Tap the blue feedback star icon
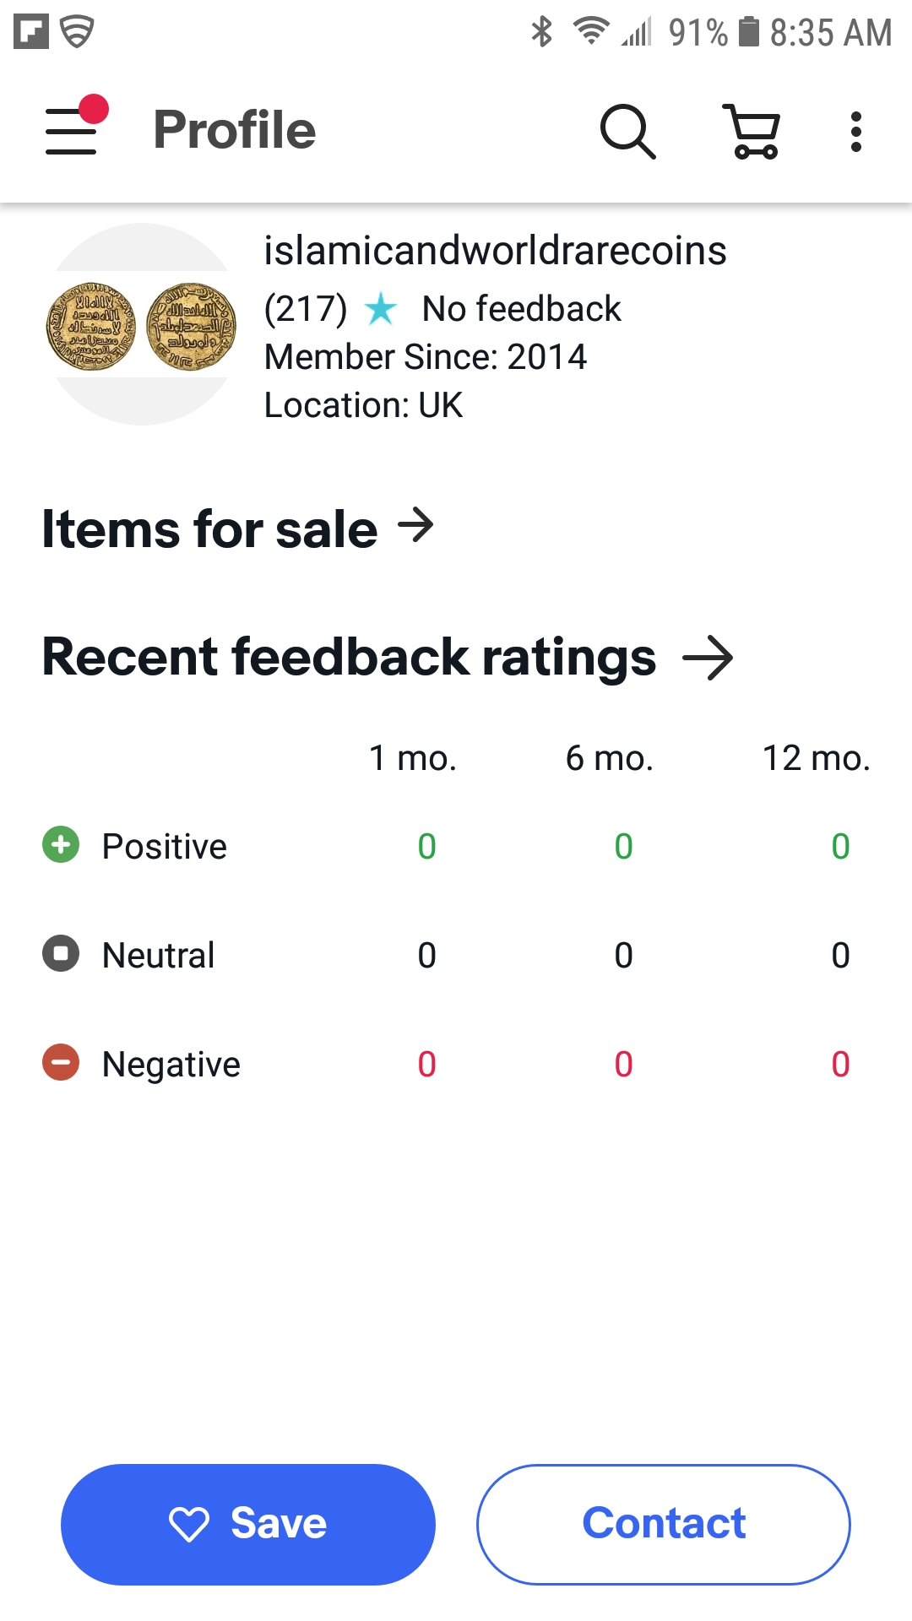Screen dimensions: 912x1621 coord(381,309)
